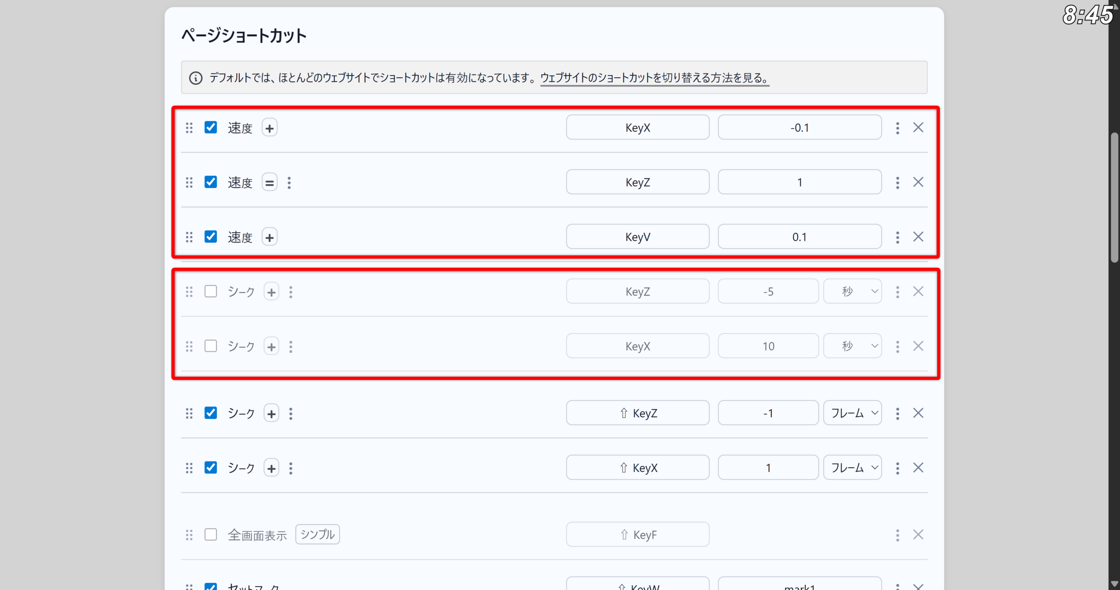Click the equals icon beside speed KeyZ
1120x590 pixels.
pyautogui.click(x=269, y=183)
